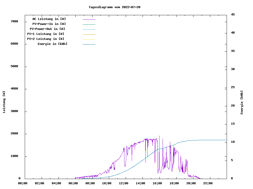The width and height of the screenshot is (253, 189).
Task: Select the Energie in [kWh] legend label
Action: [52, 44]
